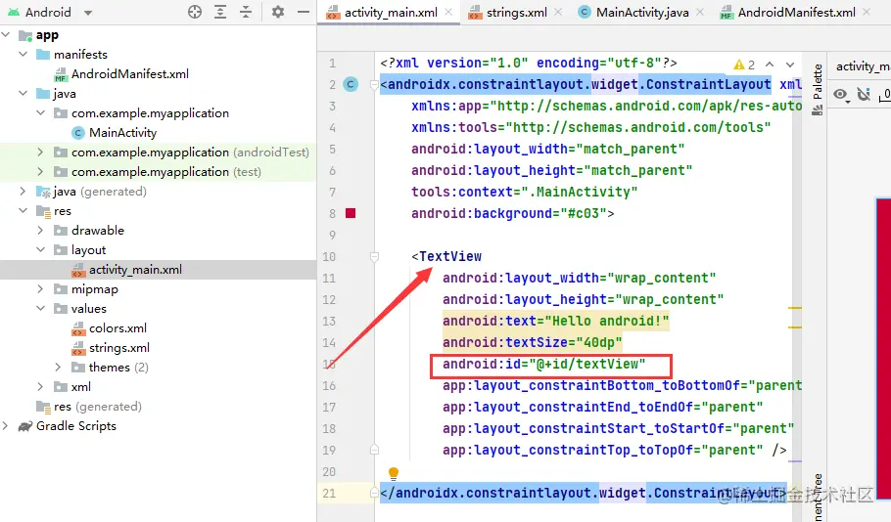Toggle the design view options eye icon
Screen dimensions: 891x522
[x=841, y=94]
